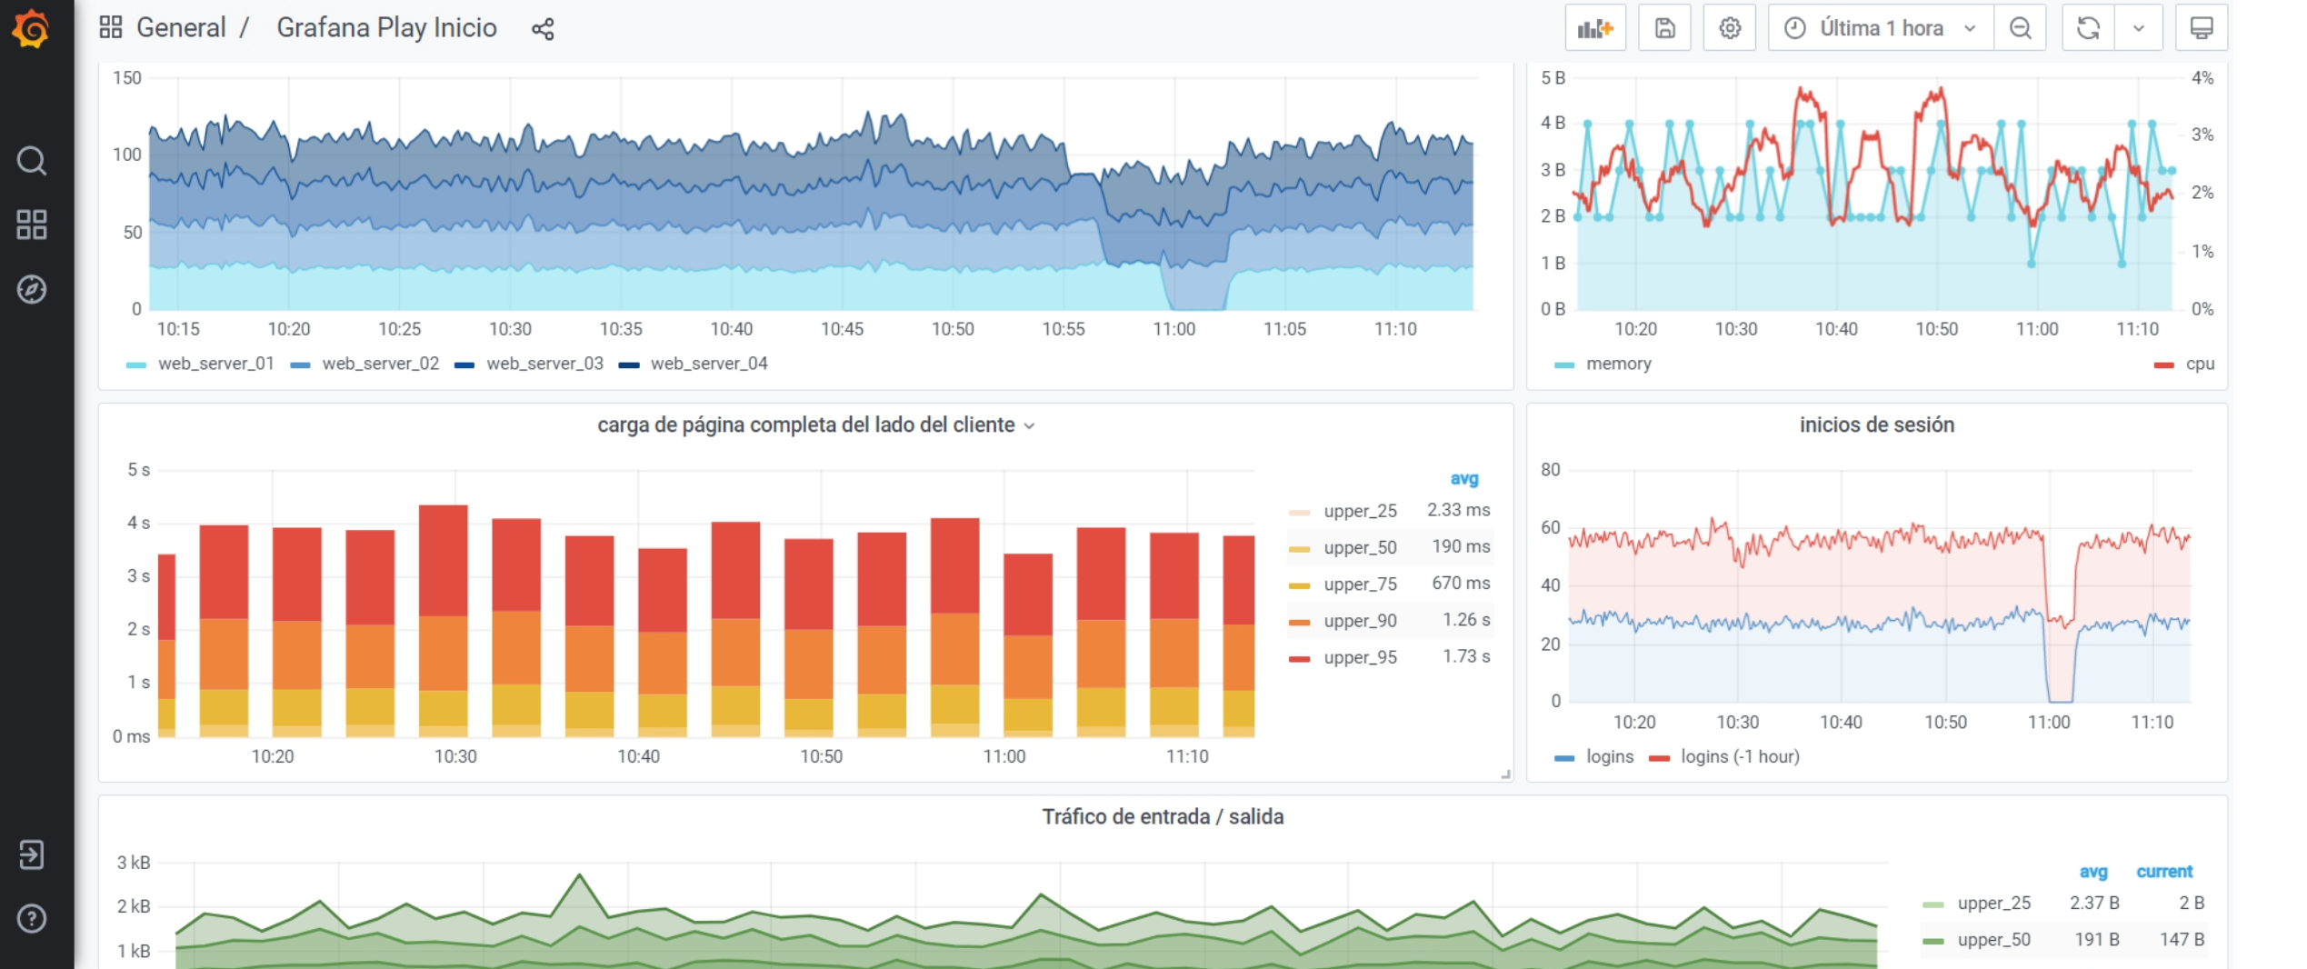The image size is (2307, 969).
Task: Open the Explore compass icon
Action: point(32,289)
